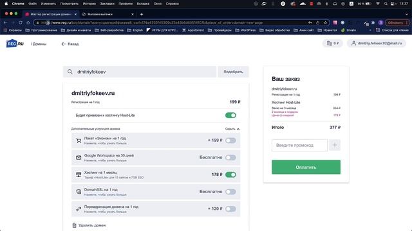This screenshot has height=231, width=412.
Task: Open details for DomainSSL на 1 год
Action: point(105,194)
